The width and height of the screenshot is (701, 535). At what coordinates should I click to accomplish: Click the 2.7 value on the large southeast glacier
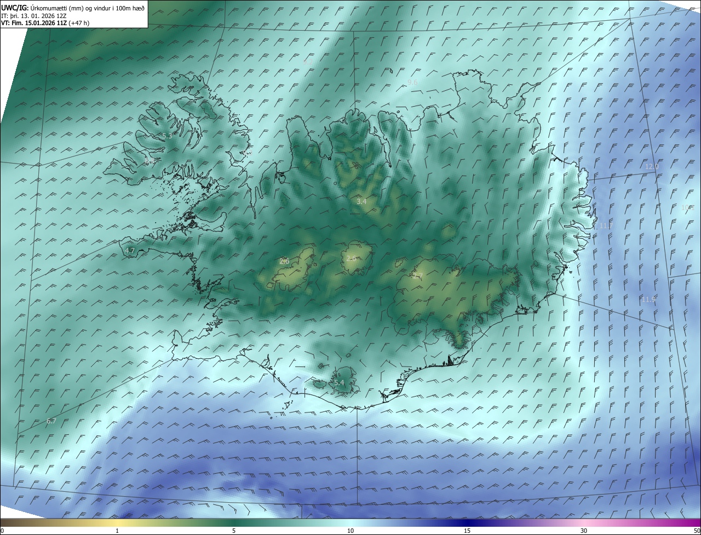coord(418,276)
